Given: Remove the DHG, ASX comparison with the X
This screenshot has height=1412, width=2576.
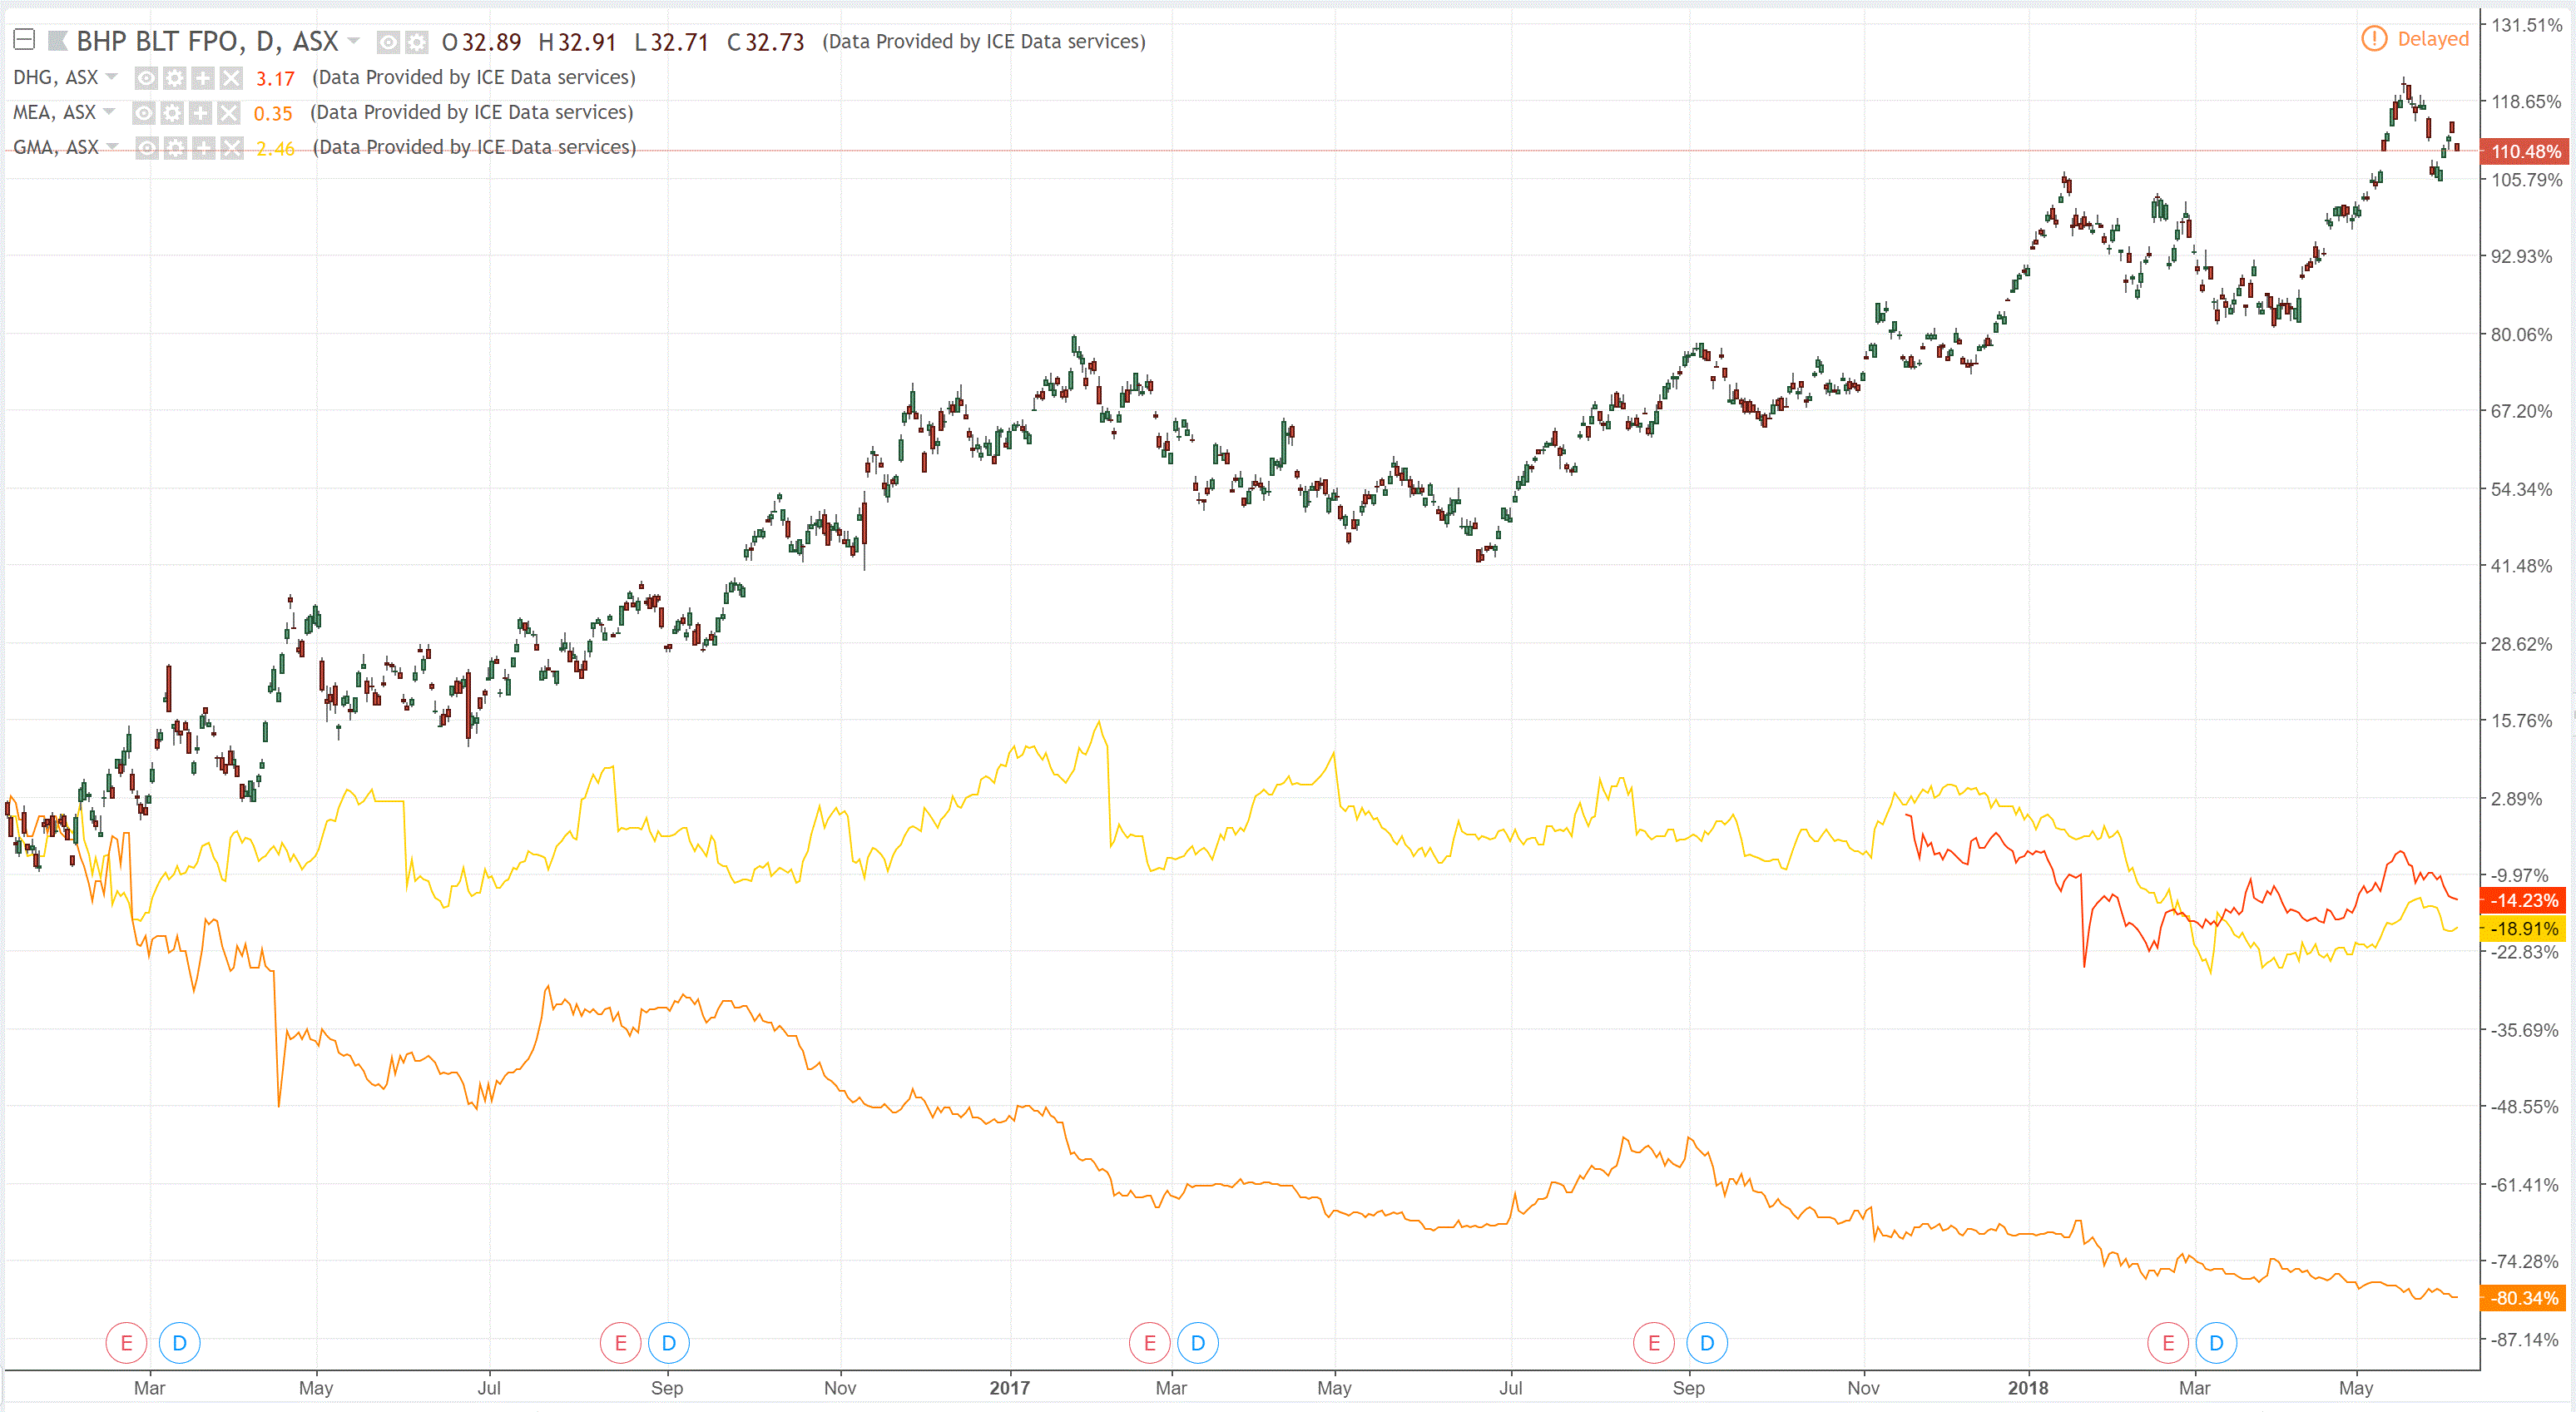Looking at the screenshot, I should point(231,78).
